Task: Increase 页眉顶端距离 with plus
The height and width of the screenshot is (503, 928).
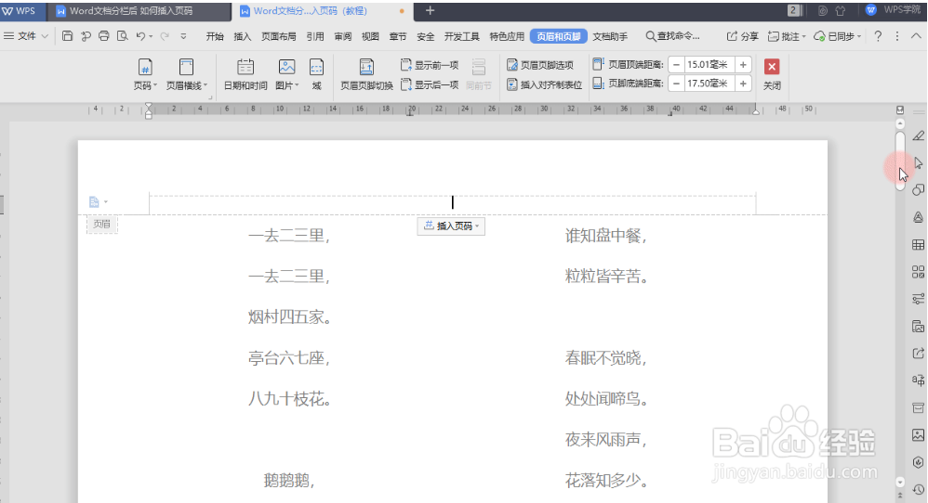Action: (x=743, y=65)
